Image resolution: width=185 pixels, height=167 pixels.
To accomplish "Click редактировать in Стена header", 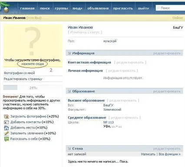I will pos(167,148).
